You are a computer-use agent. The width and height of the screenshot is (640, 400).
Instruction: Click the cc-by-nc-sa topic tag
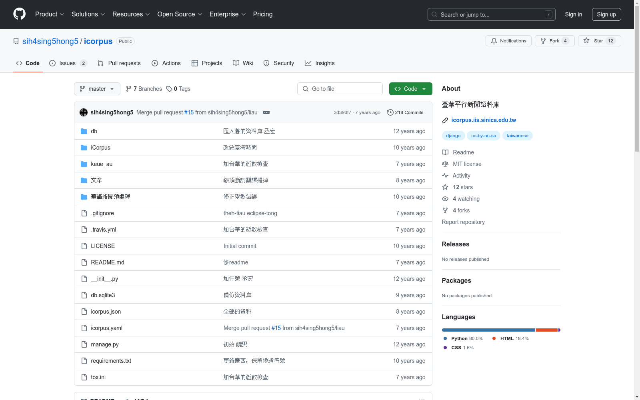484,136
